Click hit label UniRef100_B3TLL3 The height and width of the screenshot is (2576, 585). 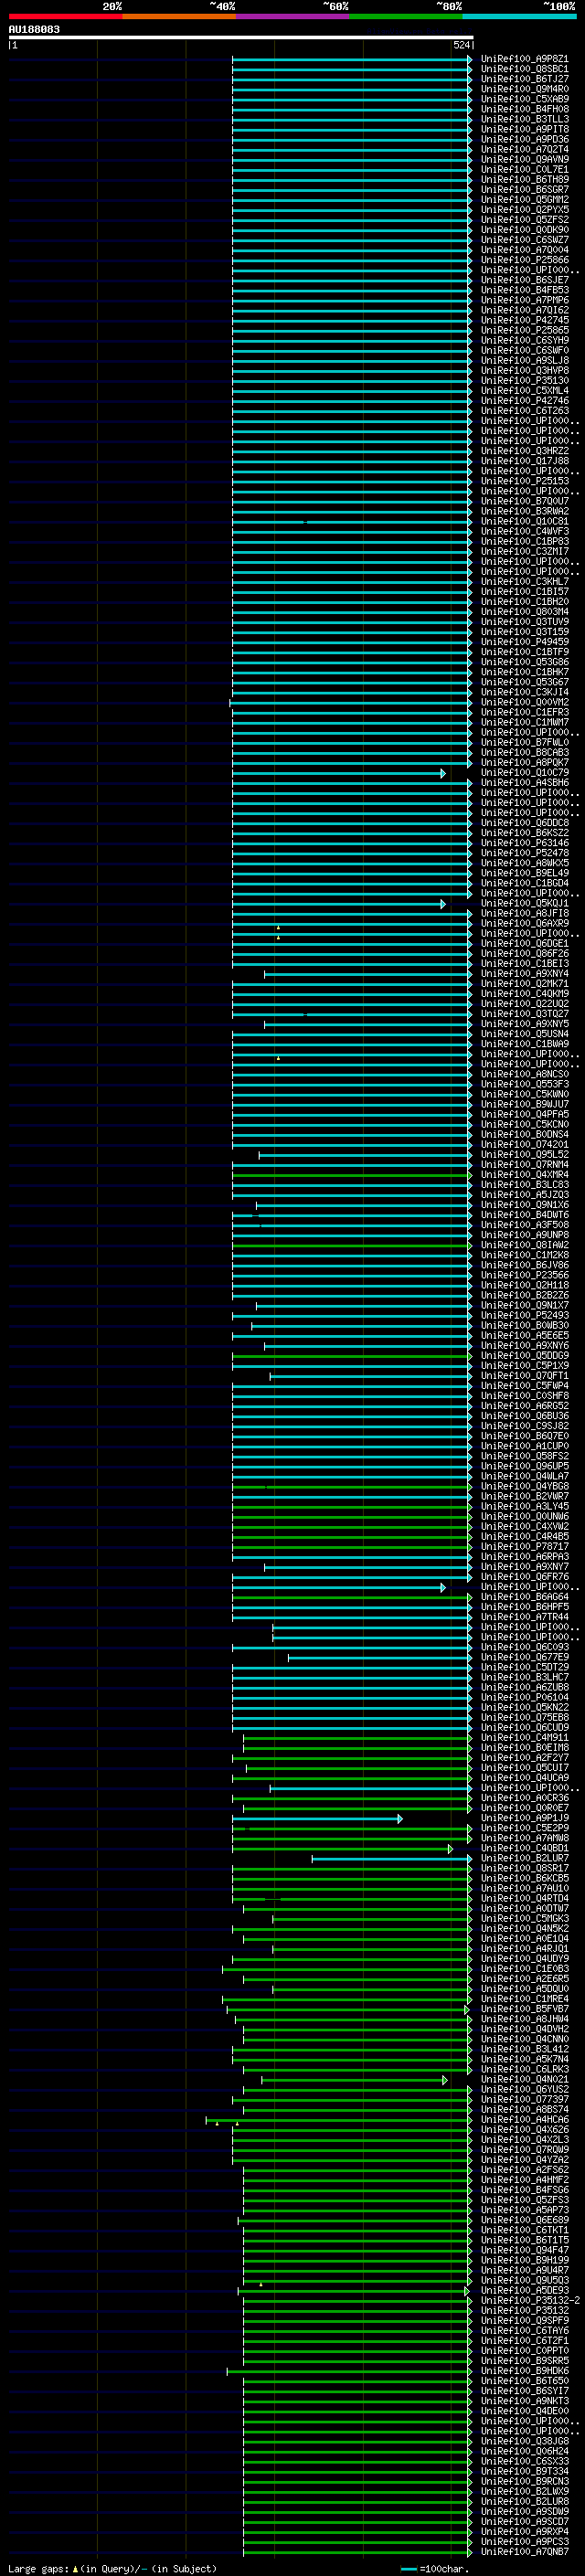click(x=524, y=119)
